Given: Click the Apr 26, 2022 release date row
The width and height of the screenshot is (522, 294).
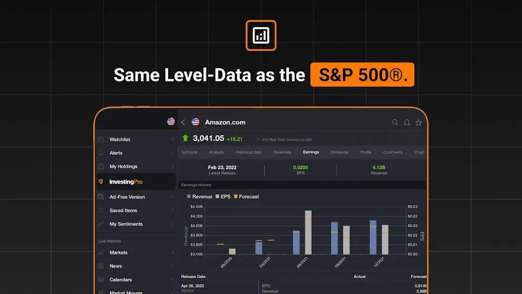Looking at the screenshot, I should pyautogui.click(x=193, y=286).
